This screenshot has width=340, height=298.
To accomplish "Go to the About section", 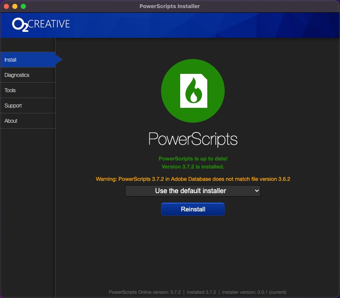I will point(28,121).
